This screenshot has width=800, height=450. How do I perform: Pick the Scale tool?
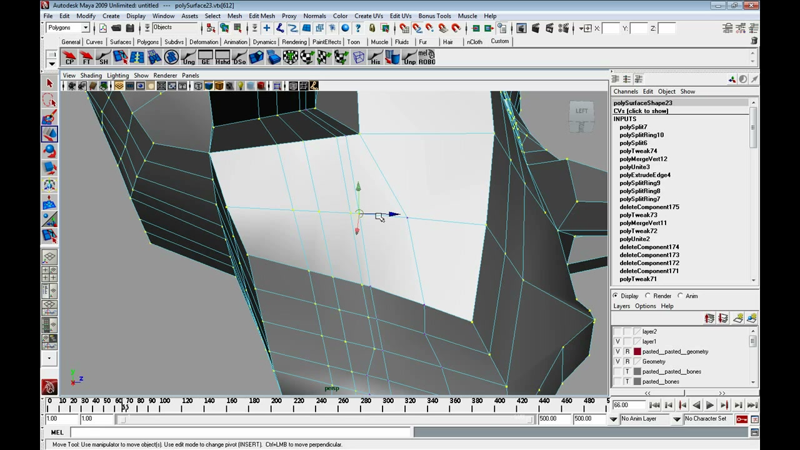49,167
